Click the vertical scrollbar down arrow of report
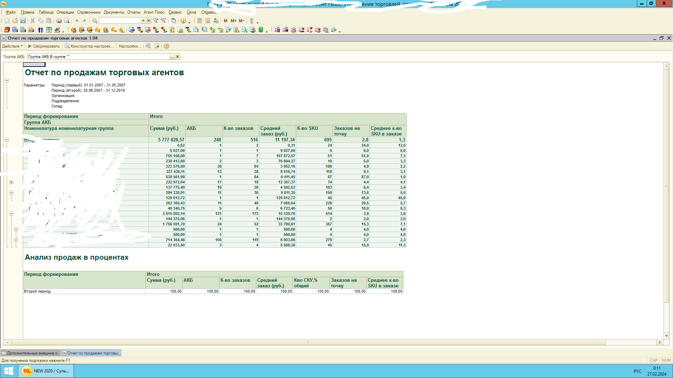The image size is (673, 378). coord(666,336)
